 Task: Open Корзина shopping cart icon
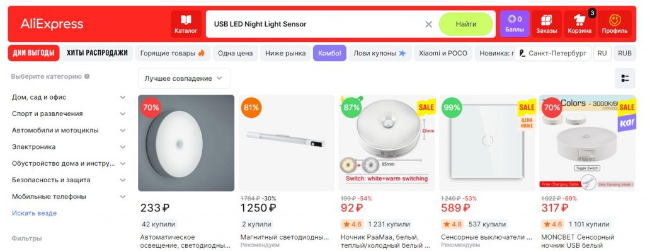pyautogui.click(x=579, y=24)
